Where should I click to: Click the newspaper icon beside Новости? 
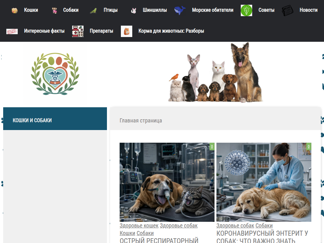pos(288,10)
